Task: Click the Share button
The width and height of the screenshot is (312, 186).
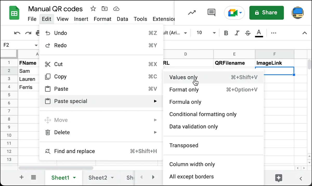Action: [x=266, y=12]
